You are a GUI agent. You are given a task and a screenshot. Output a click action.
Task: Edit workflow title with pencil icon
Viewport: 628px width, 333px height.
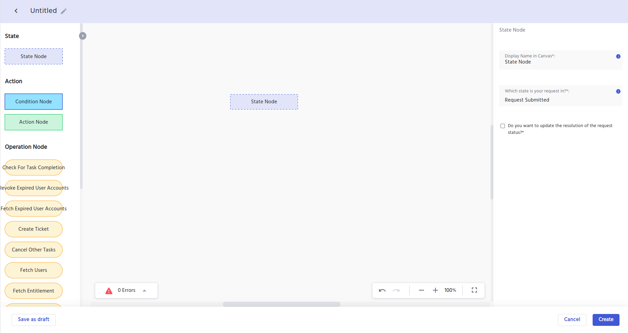64,11
